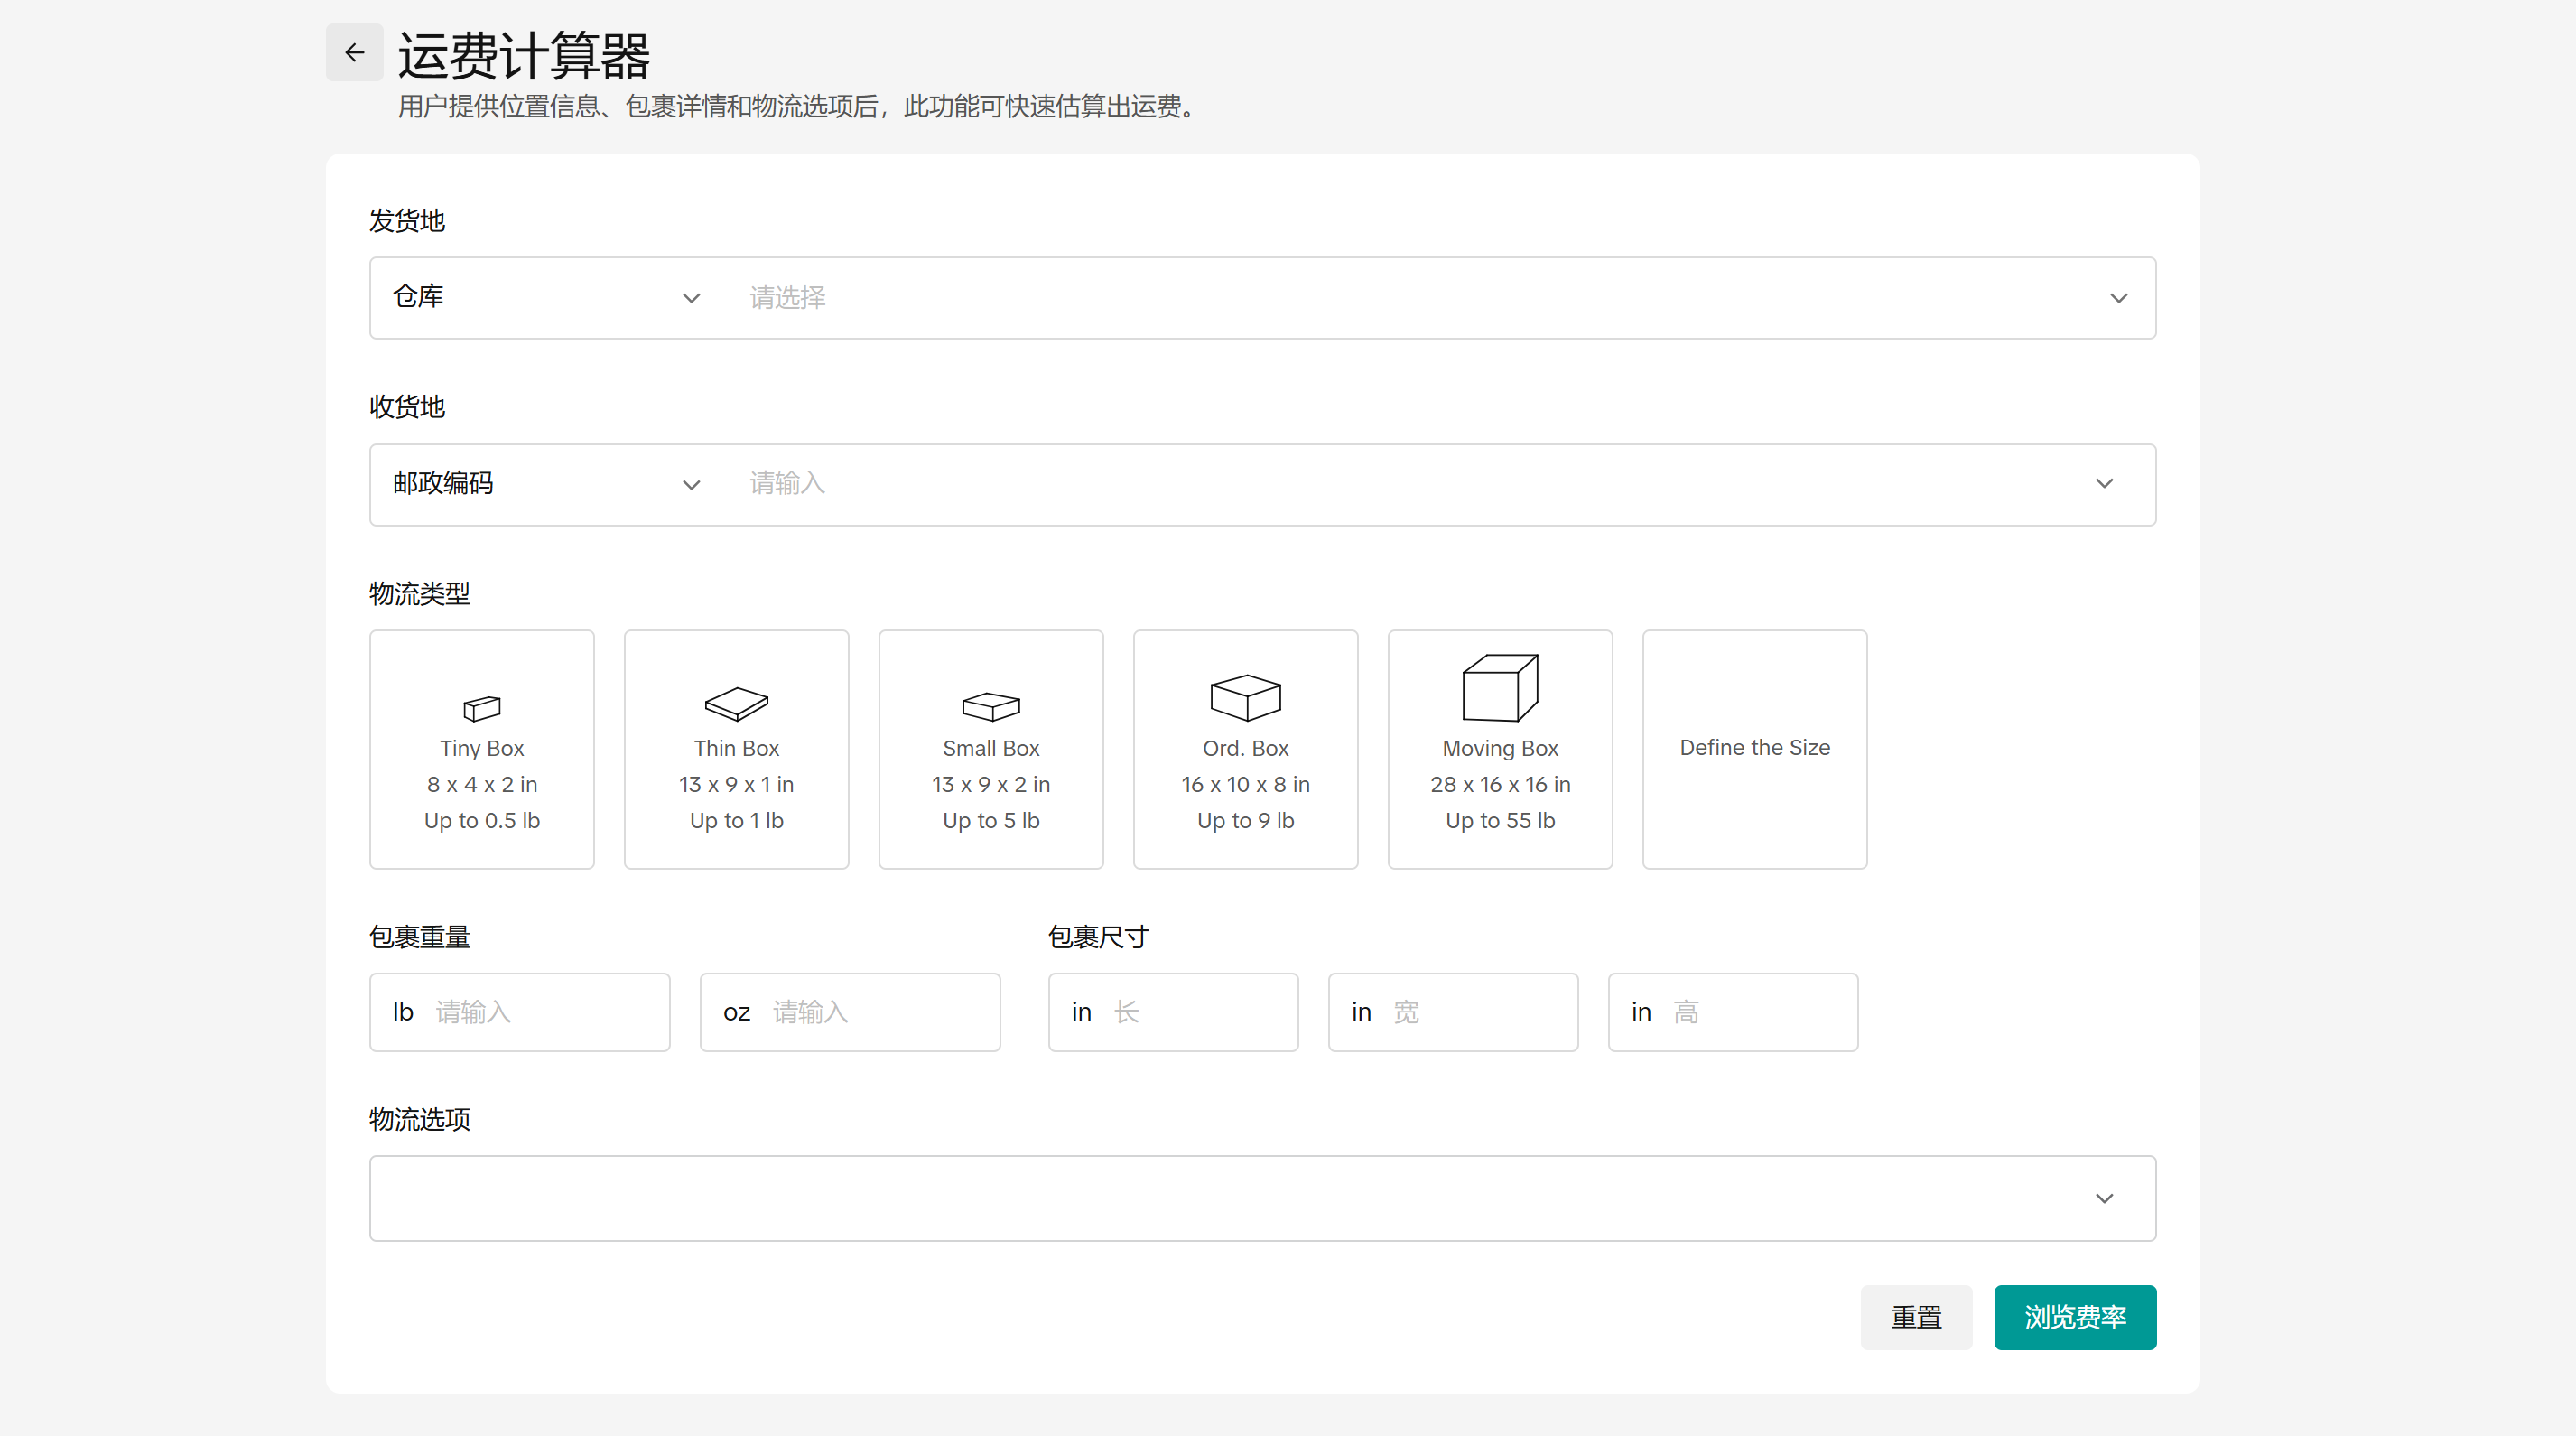2576x1436 pixels.
Task: Select the Define the Size option
Action: (x=1754, y=748)
